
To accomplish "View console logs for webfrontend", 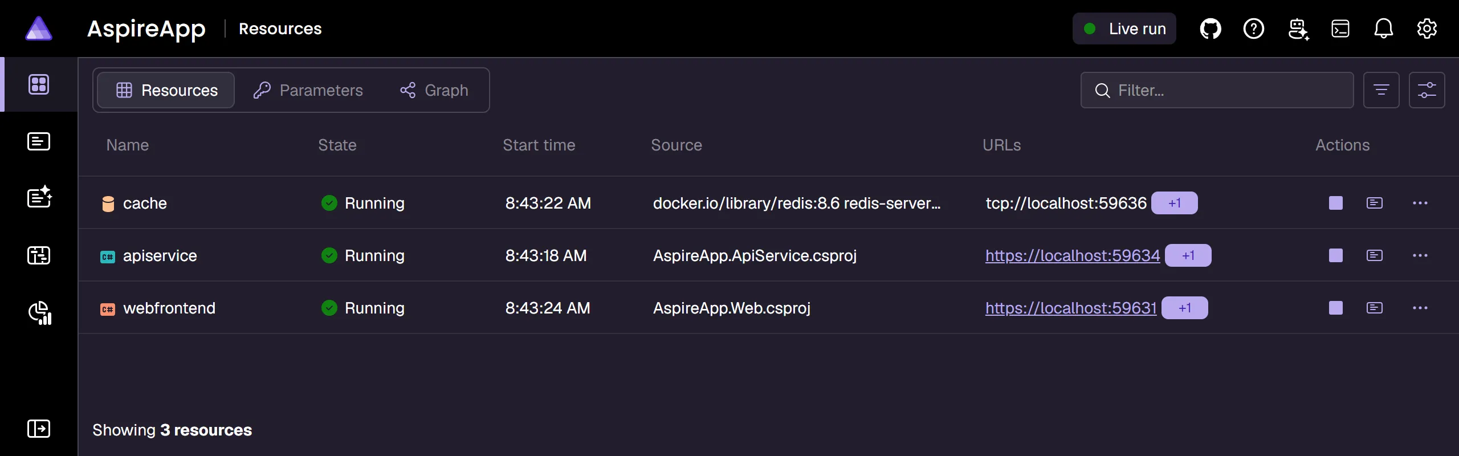I will 1375,308.
